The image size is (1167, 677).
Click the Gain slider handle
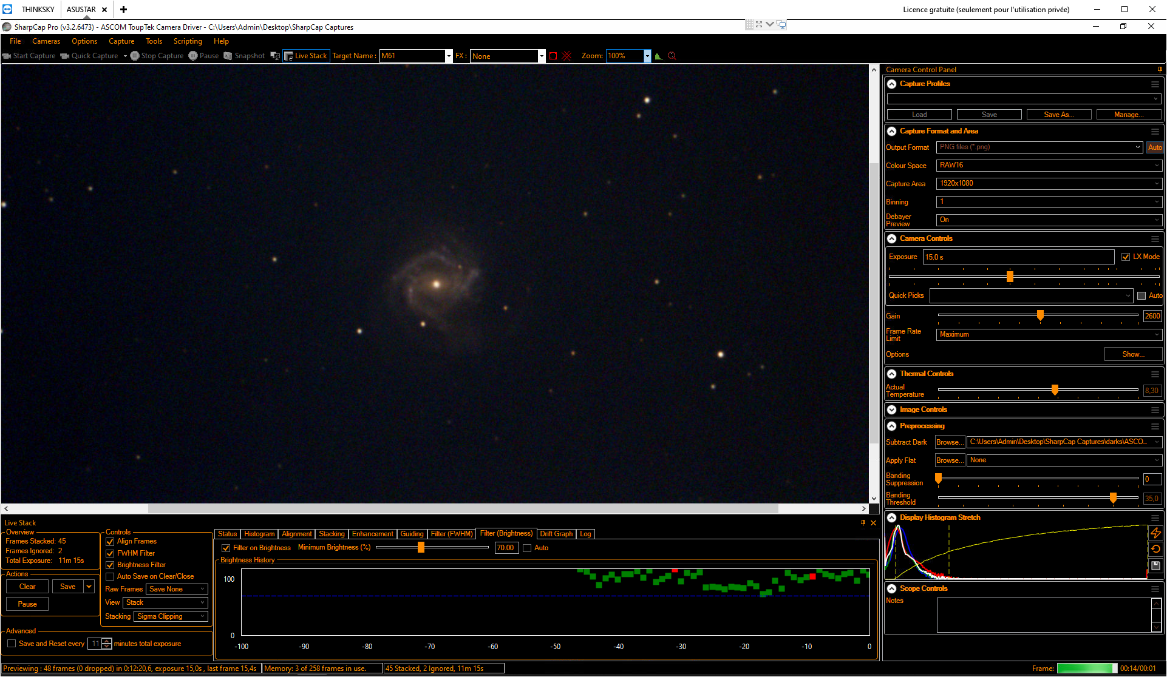1040,315
